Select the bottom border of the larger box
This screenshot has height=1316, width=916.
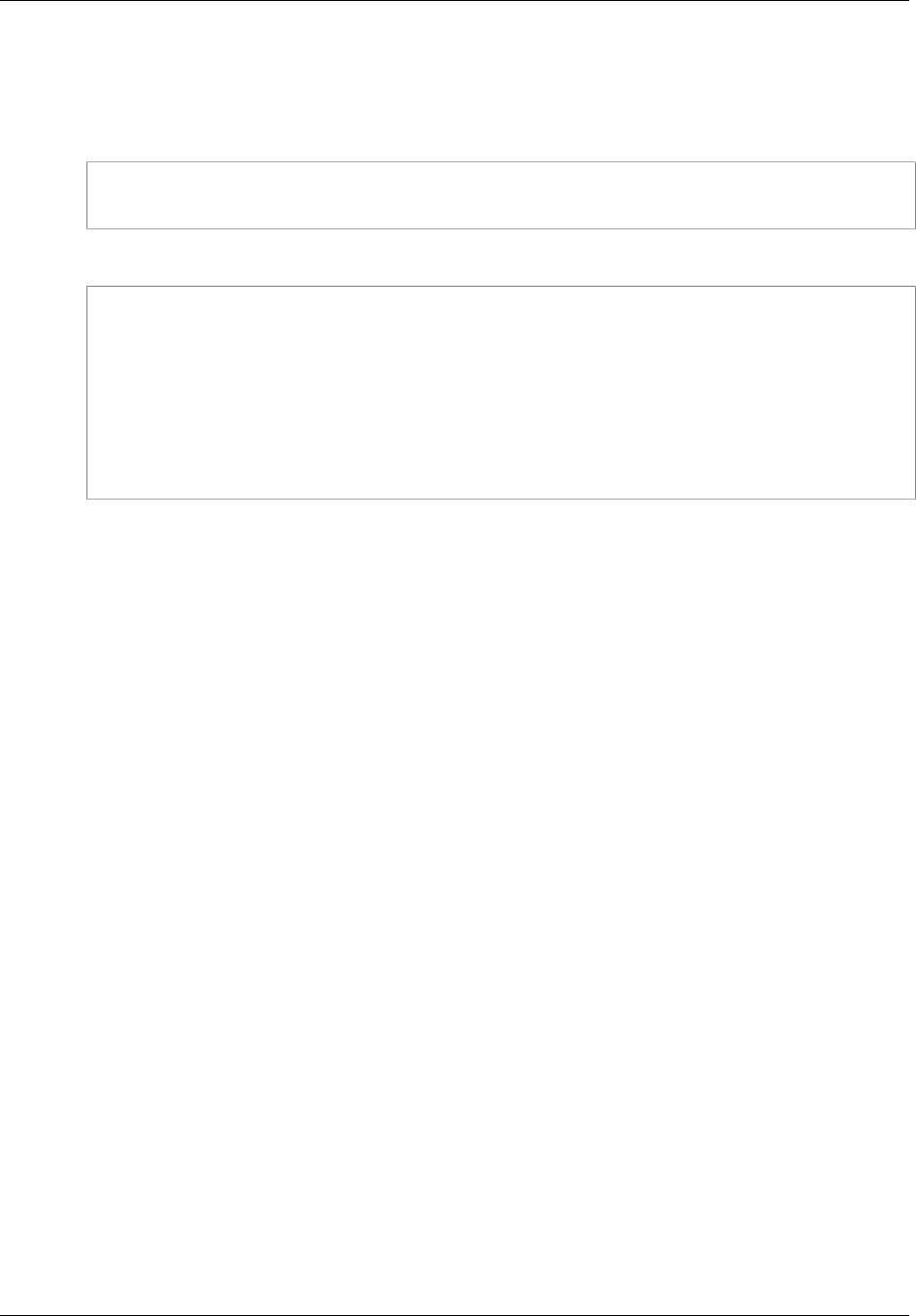pos(501,499)
